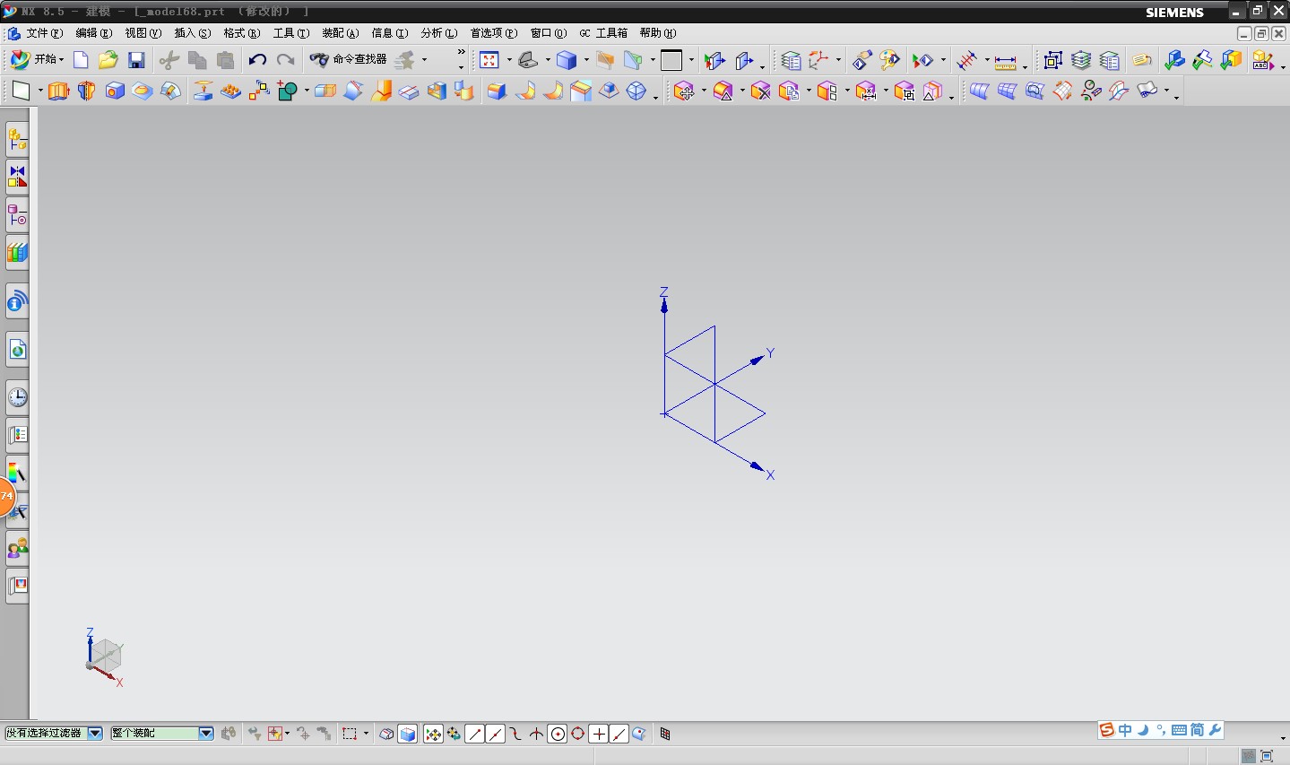Click the Delete Face icon
This screenshot has width=1290, height=765.
(x=761, y=91)
